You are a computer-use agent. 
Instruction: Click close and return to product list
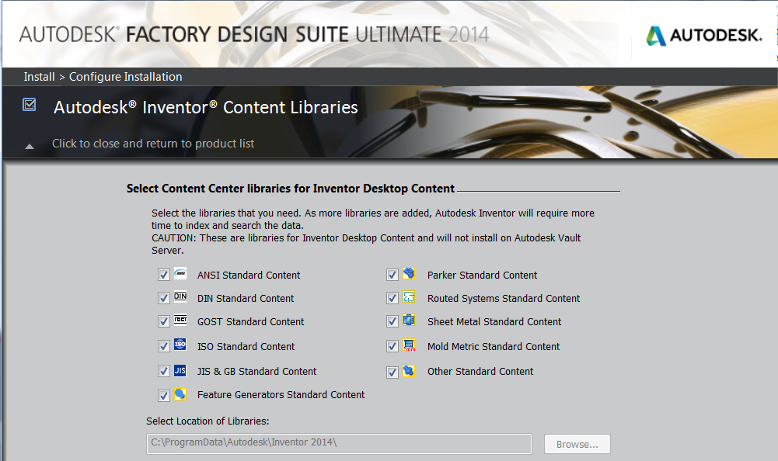152,144
